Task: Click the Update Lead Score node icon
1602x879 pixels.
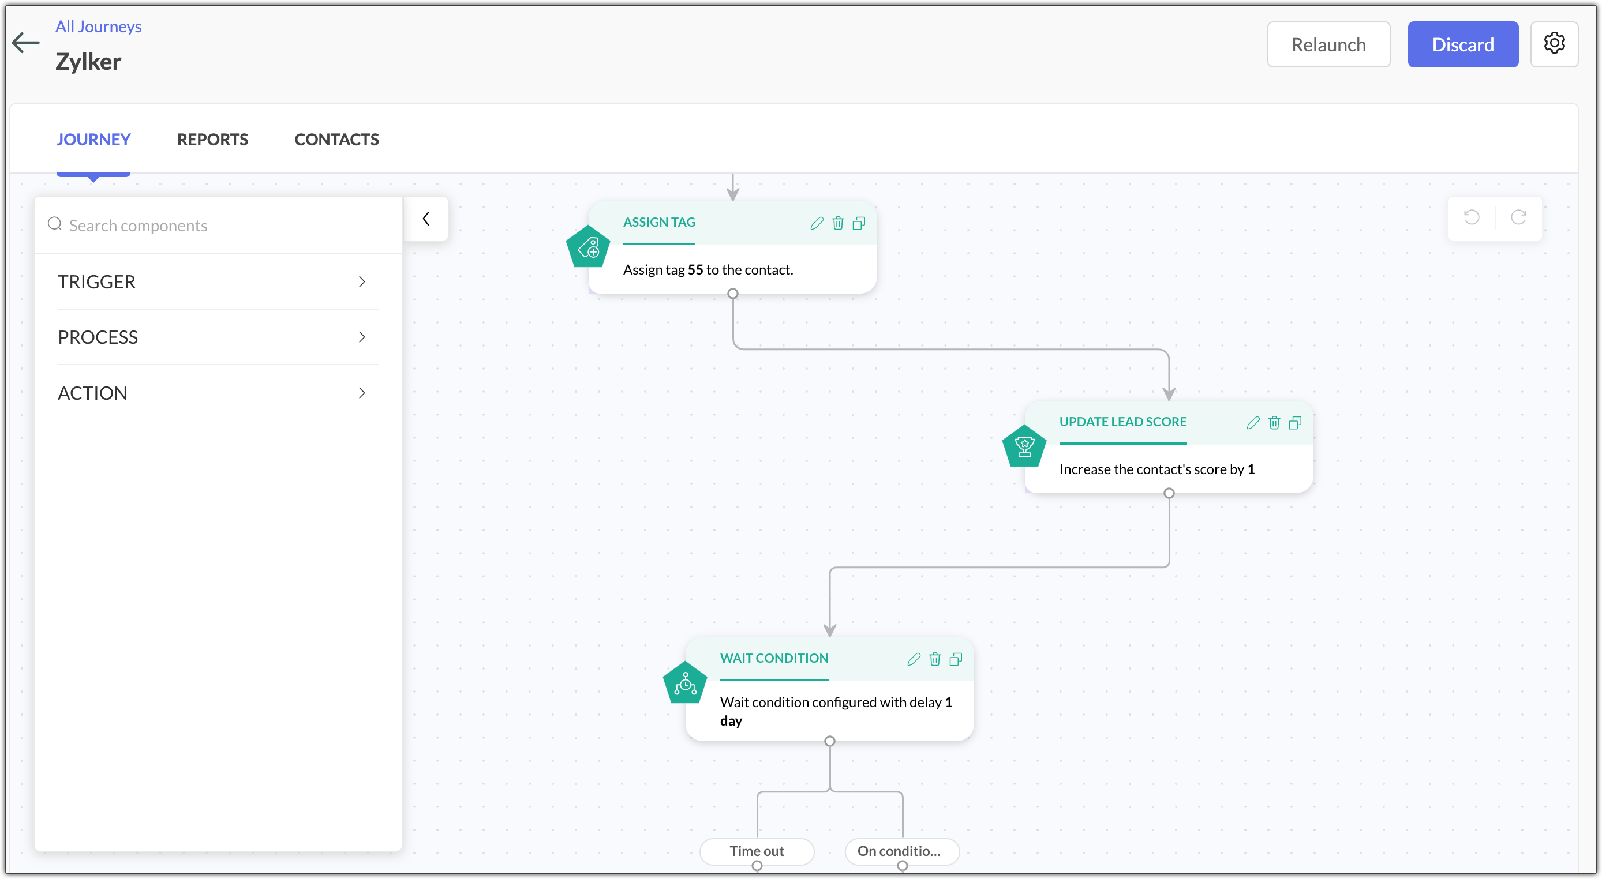Action: tap(1024, 448)
